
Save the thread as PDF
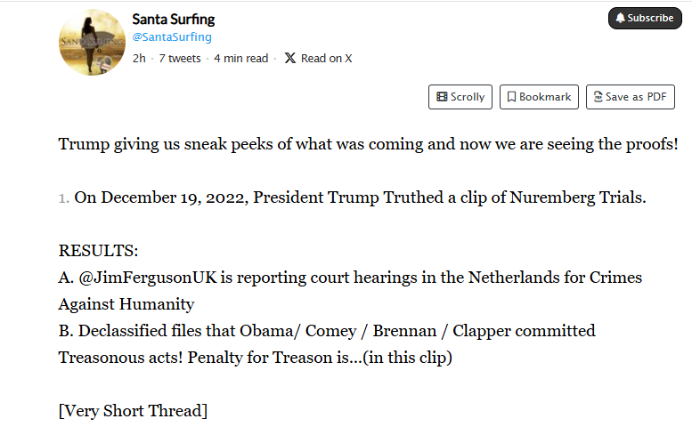pos(630,97)
